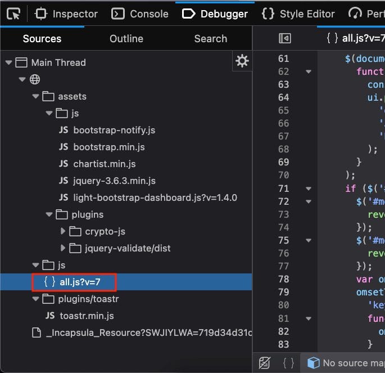The height and width of the screenshot is (373, 385).
Task: Fold code block at line 72
Action: (x=309, y=202)
